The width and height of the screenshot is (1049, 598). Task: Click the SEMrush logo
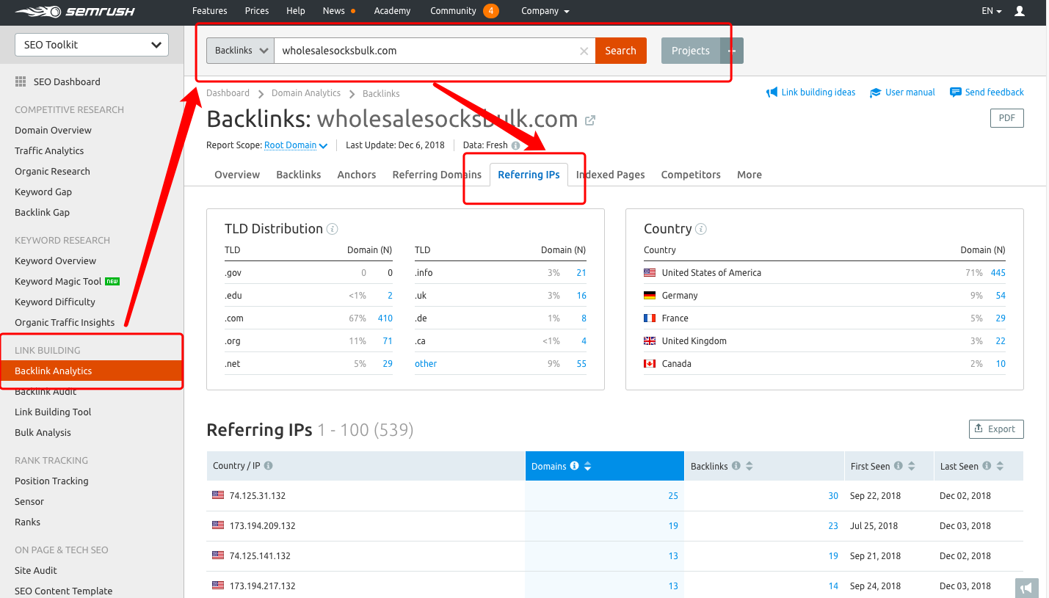73,11
